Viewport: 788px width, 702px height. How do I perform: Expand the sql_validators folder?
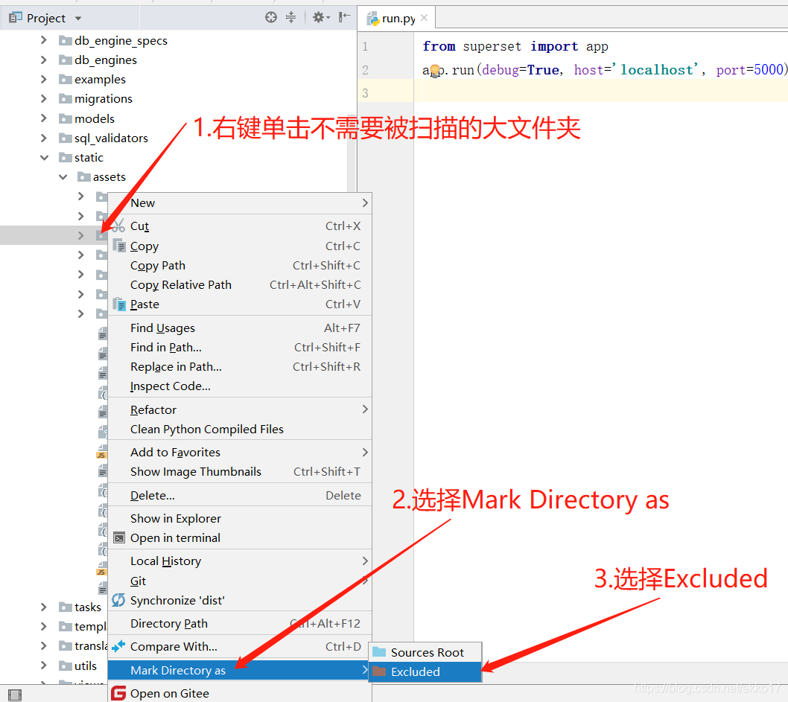point(44,138)
